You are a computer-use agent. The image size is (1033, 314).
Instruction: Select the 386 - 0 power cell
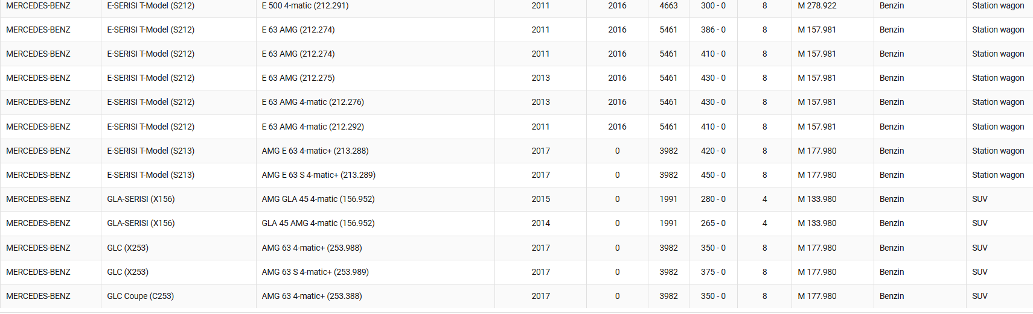pos(713,30)
